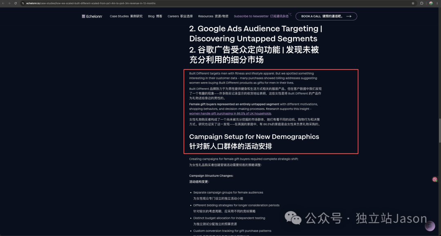441x236 pixels.
Task: Open the browser profile avatar
Action: click(x=431, y=3)
